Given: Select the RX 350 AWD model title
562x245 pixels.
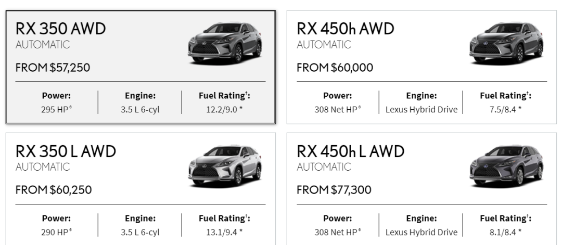Looking at the screenshot, I should point(60,29).
